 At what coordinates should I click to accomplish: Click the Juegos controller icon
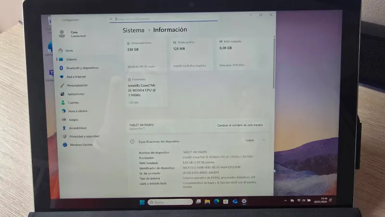pyautogui.click(x=64, y=119)
